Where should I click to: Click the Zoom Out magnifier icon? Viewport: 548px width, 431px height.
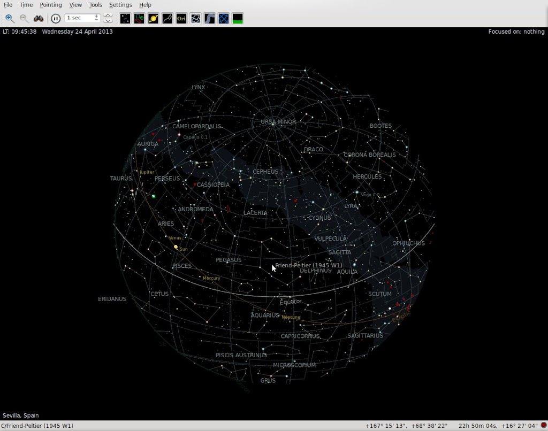pos(24,18)
